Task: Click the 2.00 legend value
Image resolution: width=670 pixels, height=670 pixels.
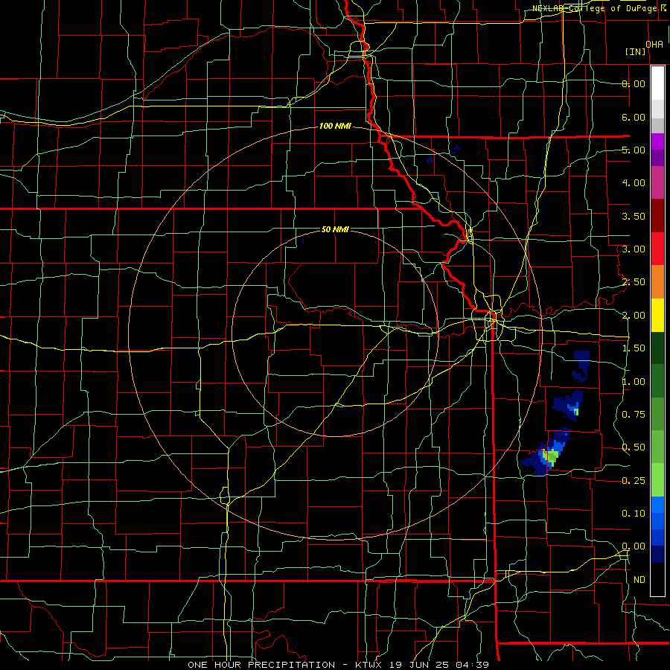Action: pos(634,316)
